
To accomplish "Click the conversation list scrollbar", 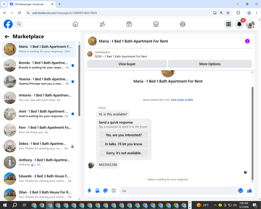I will (x=79, y=80).
